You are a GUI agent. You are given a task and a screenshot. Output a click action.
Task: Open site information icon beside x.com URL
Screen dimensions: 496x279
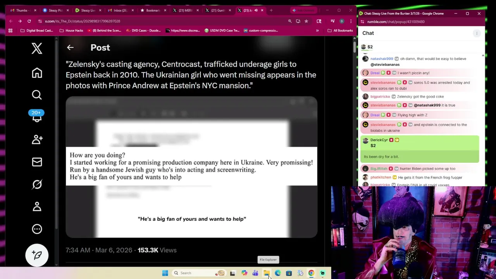click(40, 21)
